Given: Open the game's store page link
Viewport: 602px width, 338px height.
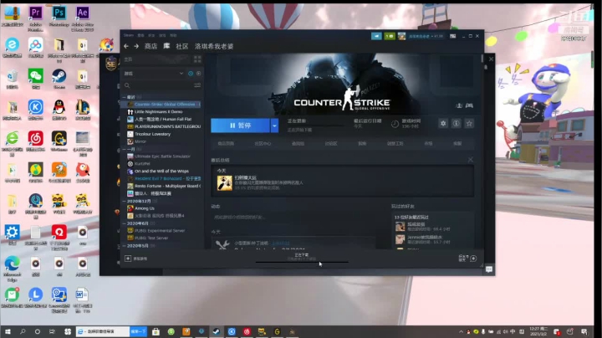Looking at the screenshot, I should [x=226, y=144].
